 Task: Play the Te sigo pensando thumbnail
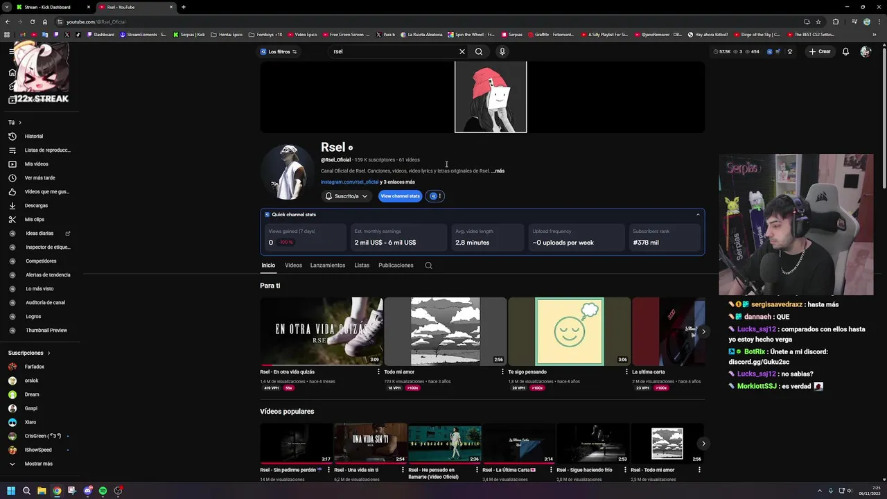[x=570, y=331]
